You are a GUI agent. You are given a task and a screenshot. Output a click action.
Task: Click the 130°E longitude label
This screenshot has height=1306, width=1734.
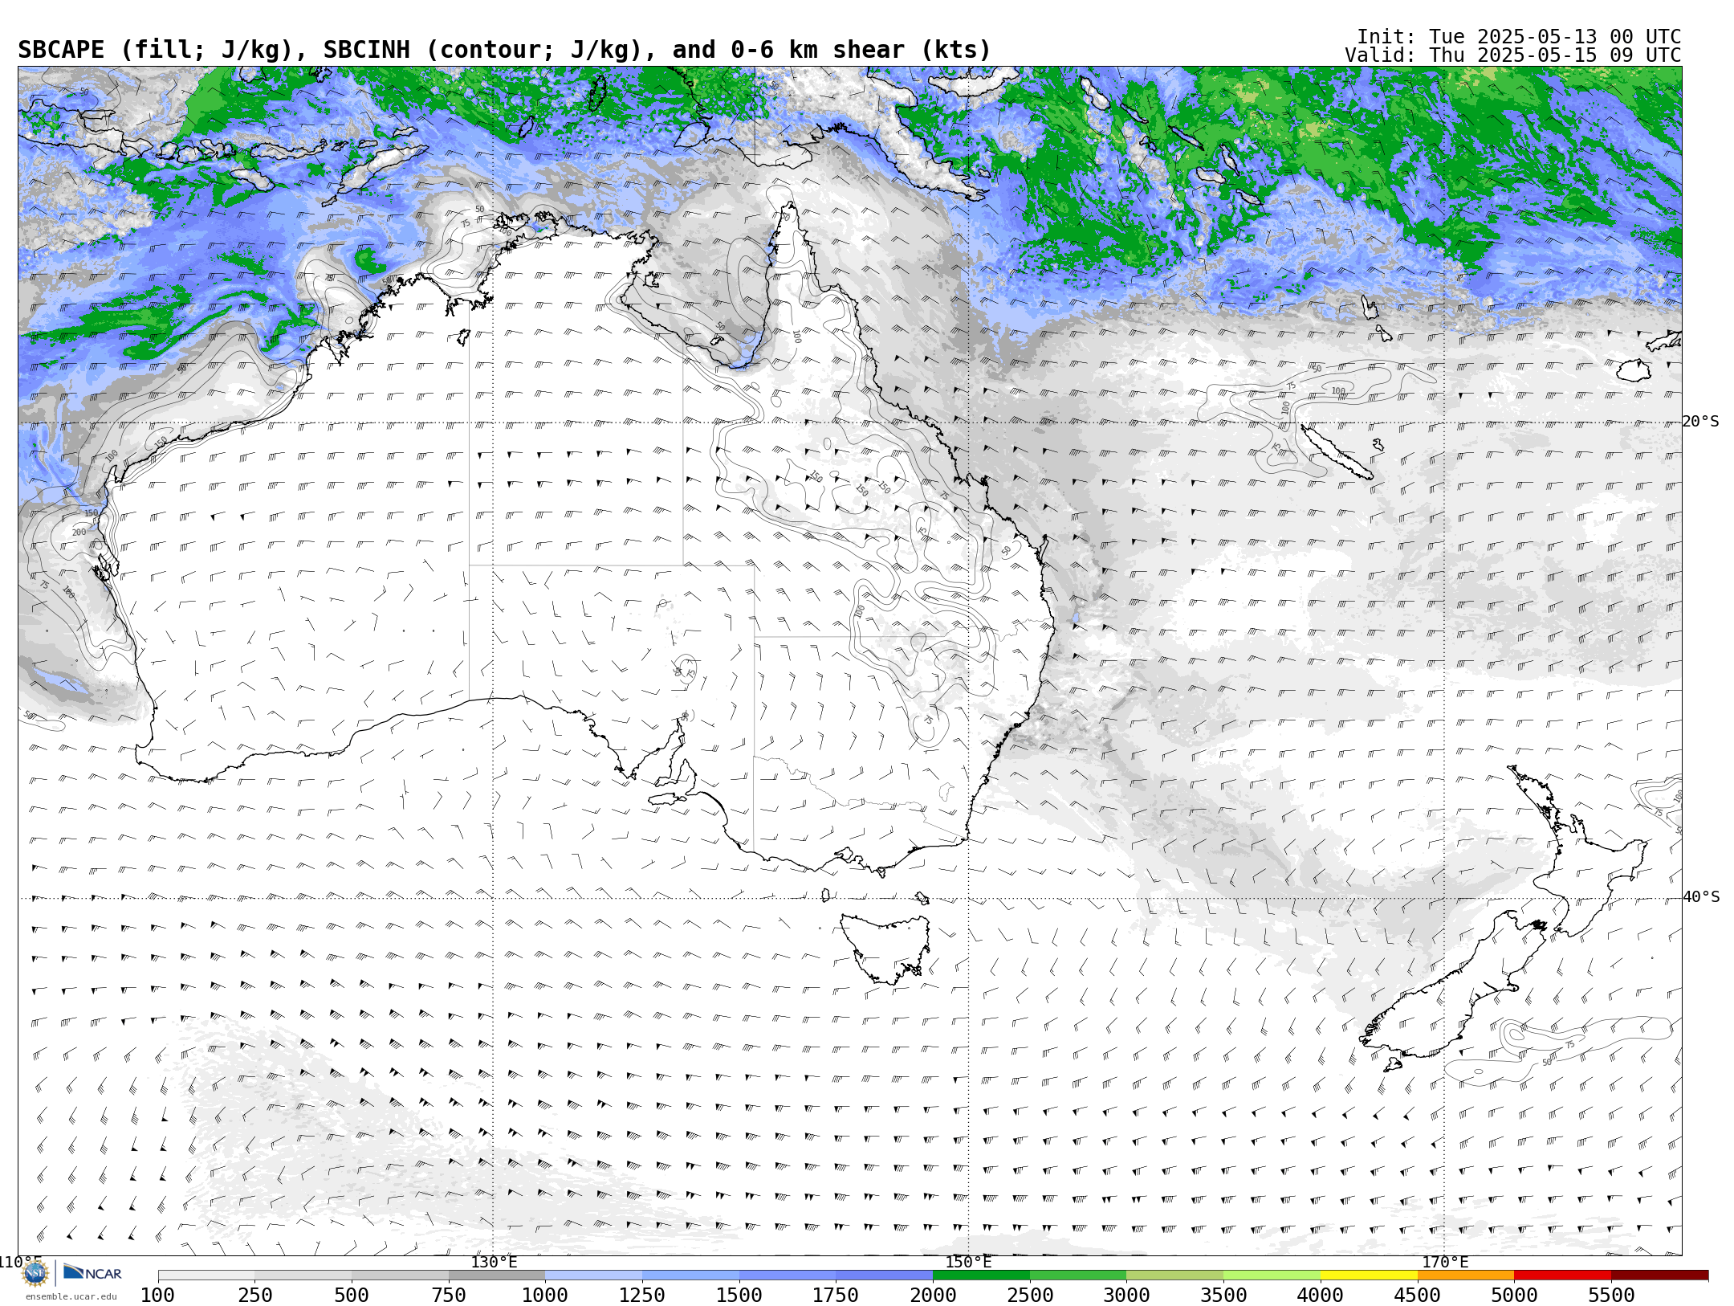click(494, 1262)
